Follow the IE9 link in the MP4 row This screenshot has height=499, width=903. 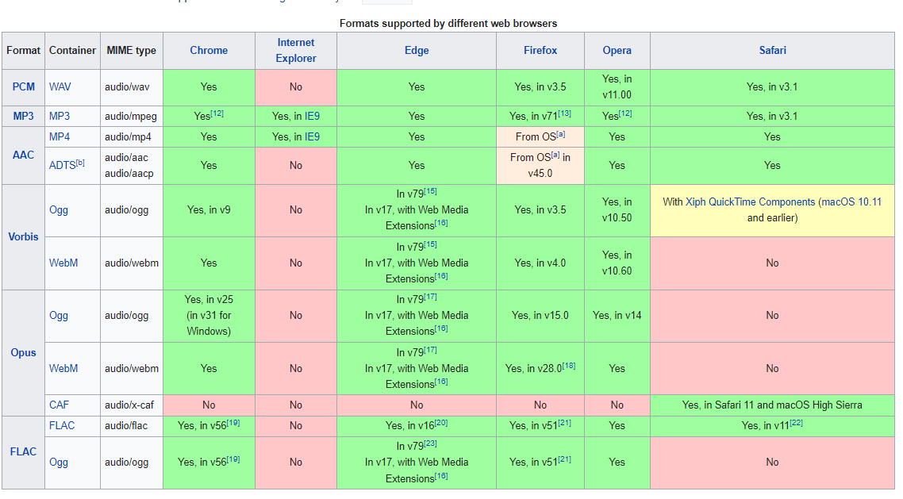point(312,137)
